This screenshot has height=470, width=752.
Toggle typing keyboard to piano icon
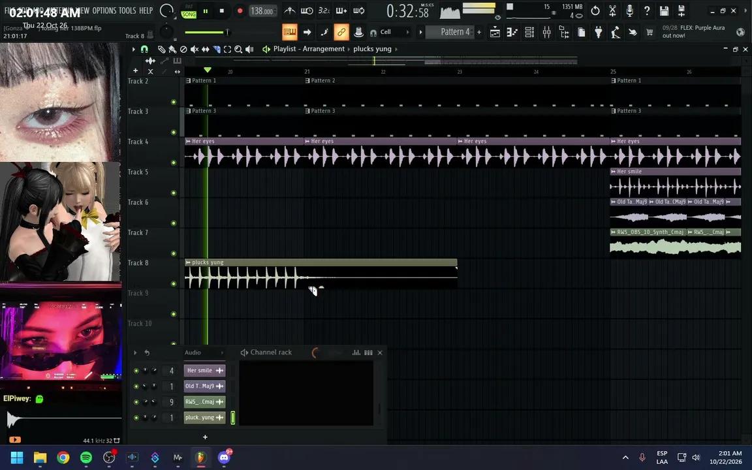coord(290,32)
